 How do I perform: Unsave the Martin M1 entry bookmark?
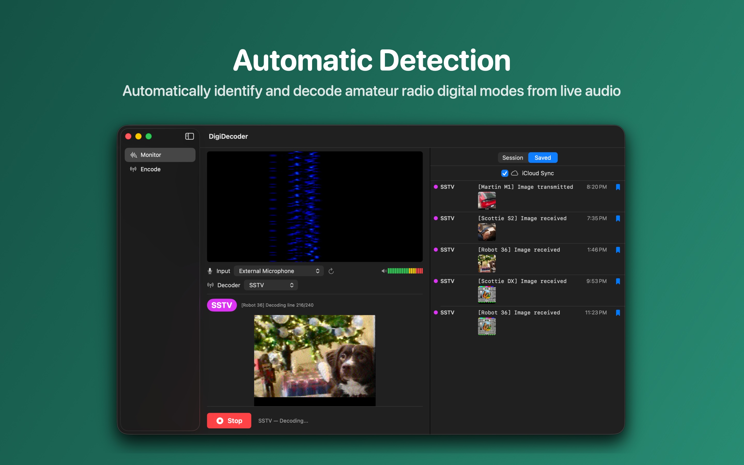tap(618, 187)
